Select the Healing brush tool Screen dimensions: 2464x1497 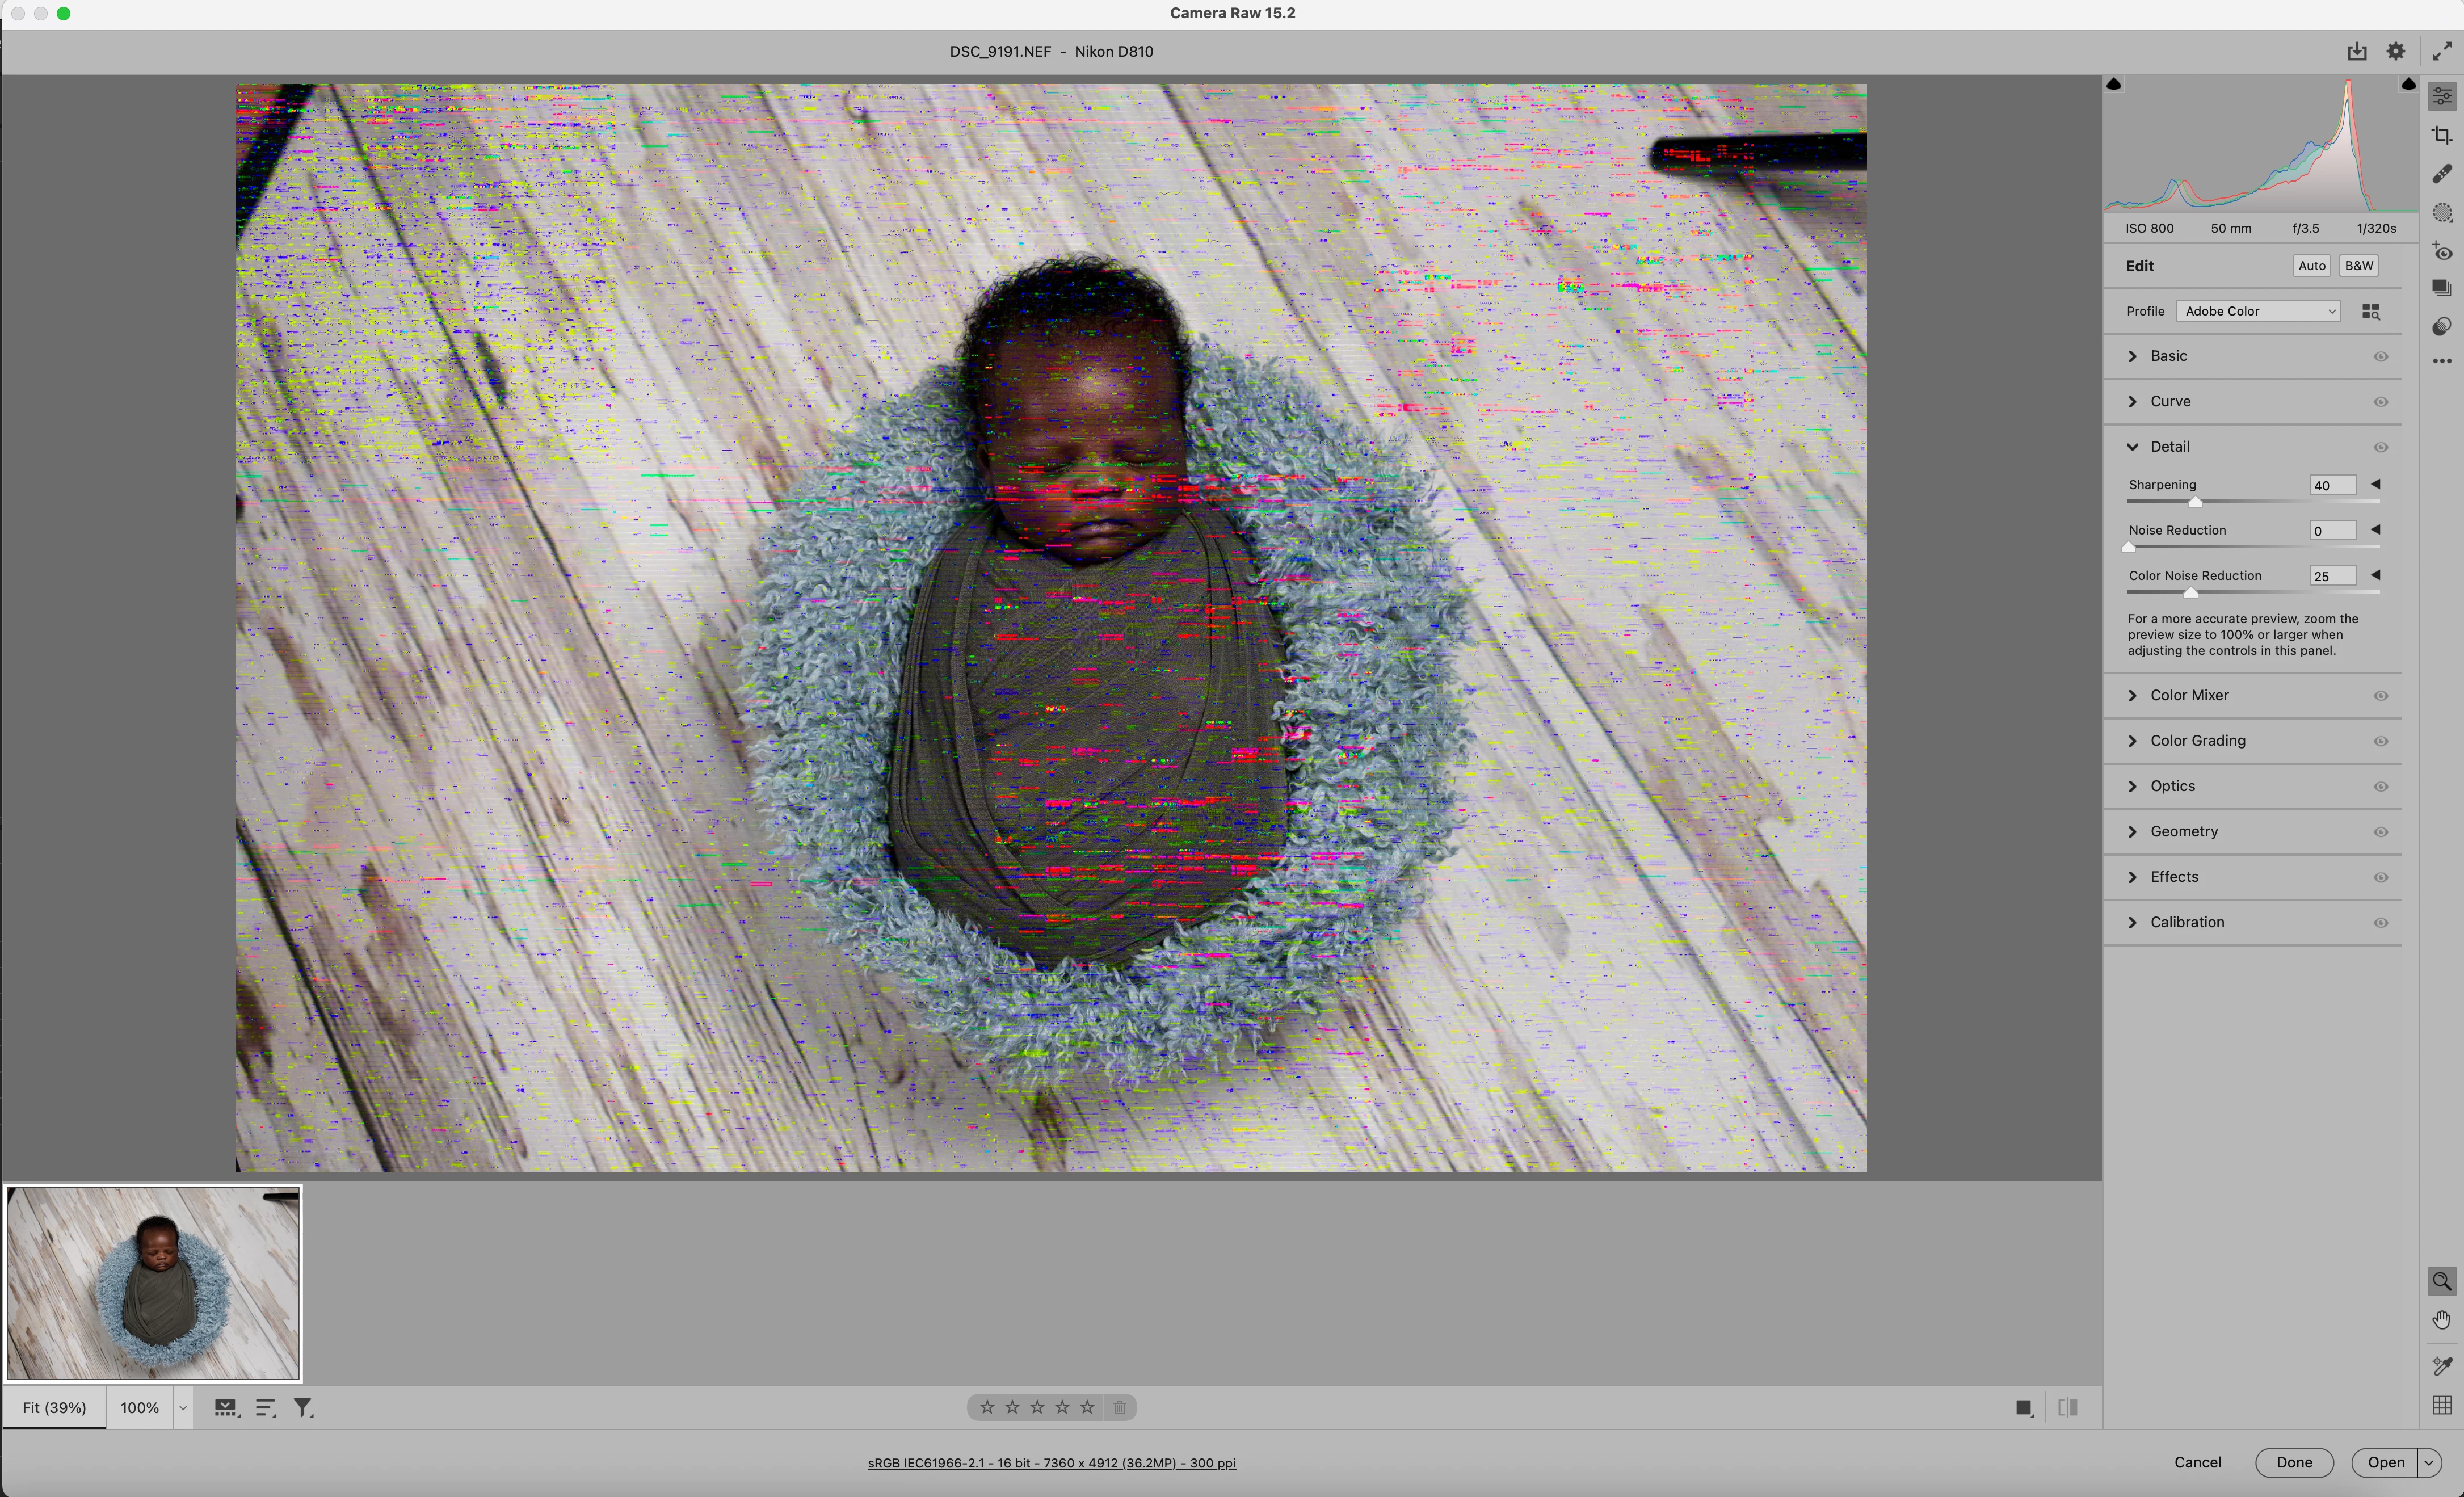(2442, 174)
